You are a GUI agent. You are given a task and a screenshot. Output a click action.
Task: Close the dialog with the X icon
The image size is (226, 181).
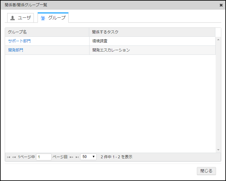pyautogui.click(x=221, y=5)
